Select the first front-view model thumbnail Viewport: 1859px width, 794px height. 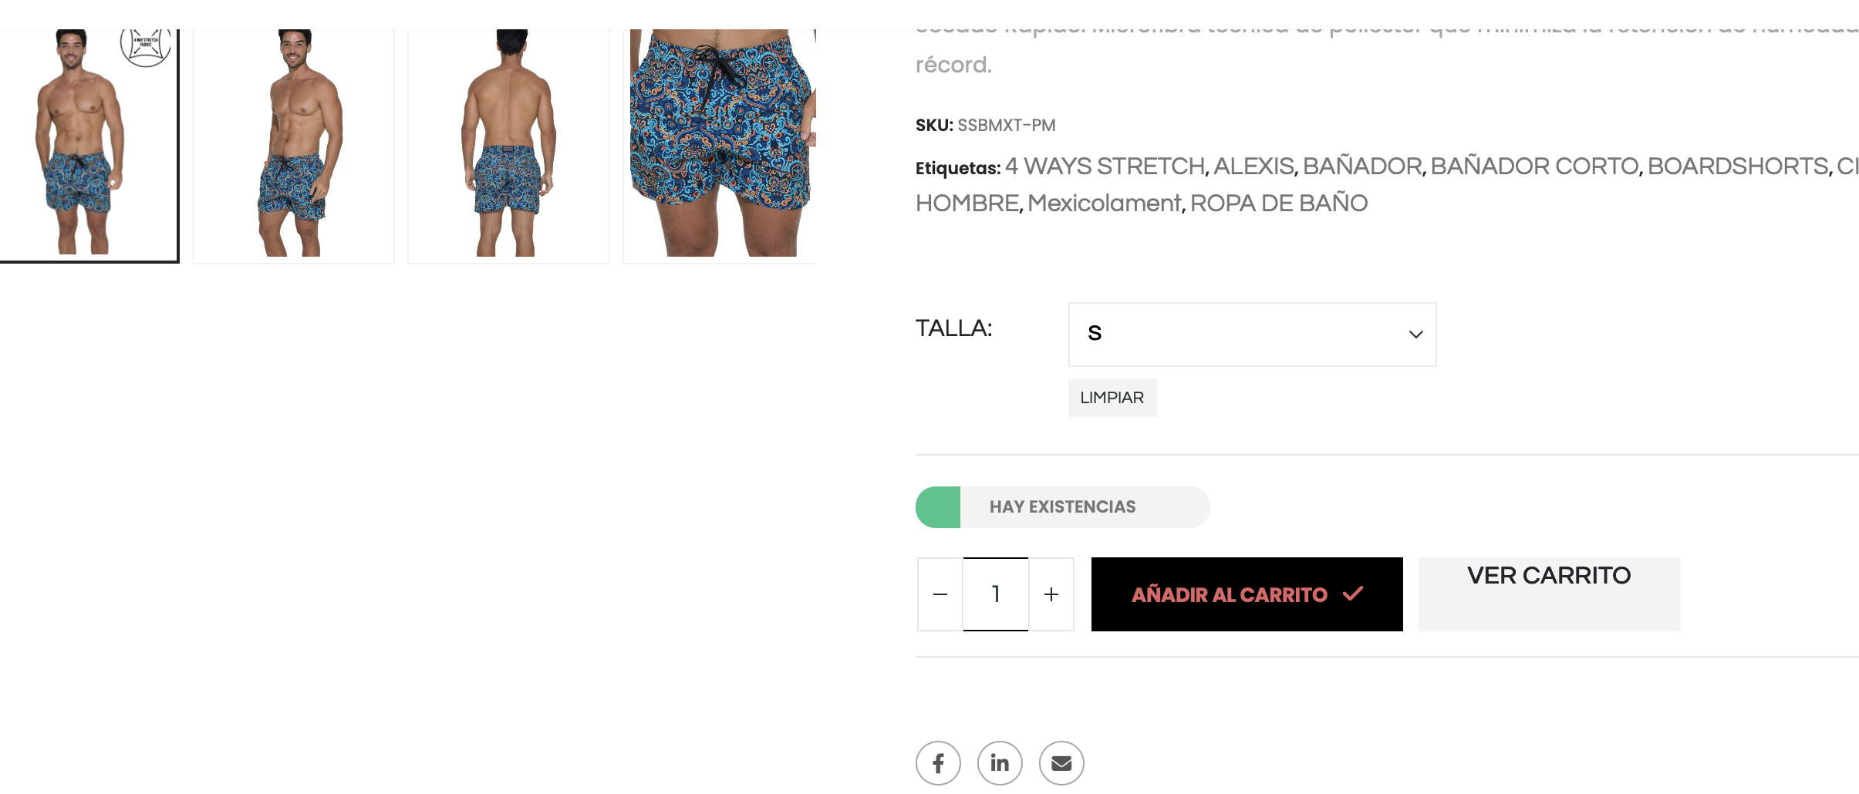89,145
